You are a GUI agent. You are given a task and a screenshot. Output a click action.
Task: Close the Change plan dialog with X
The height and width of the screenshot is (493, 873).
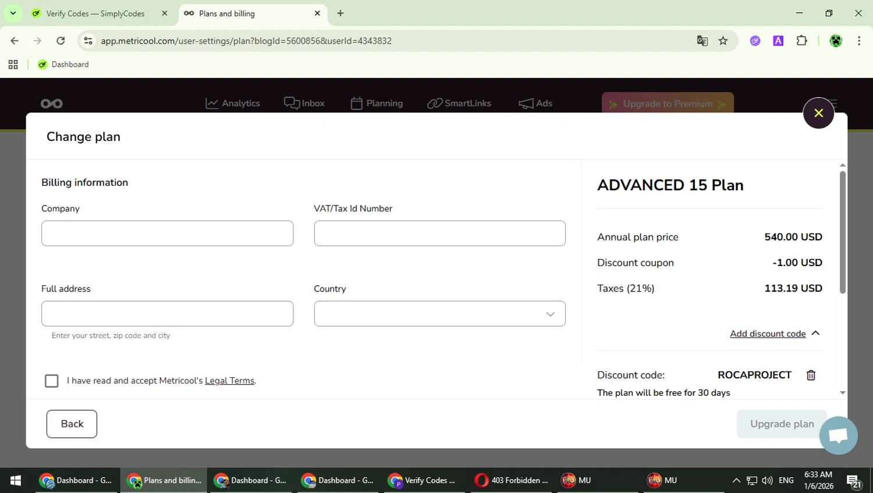pos(818,113)
